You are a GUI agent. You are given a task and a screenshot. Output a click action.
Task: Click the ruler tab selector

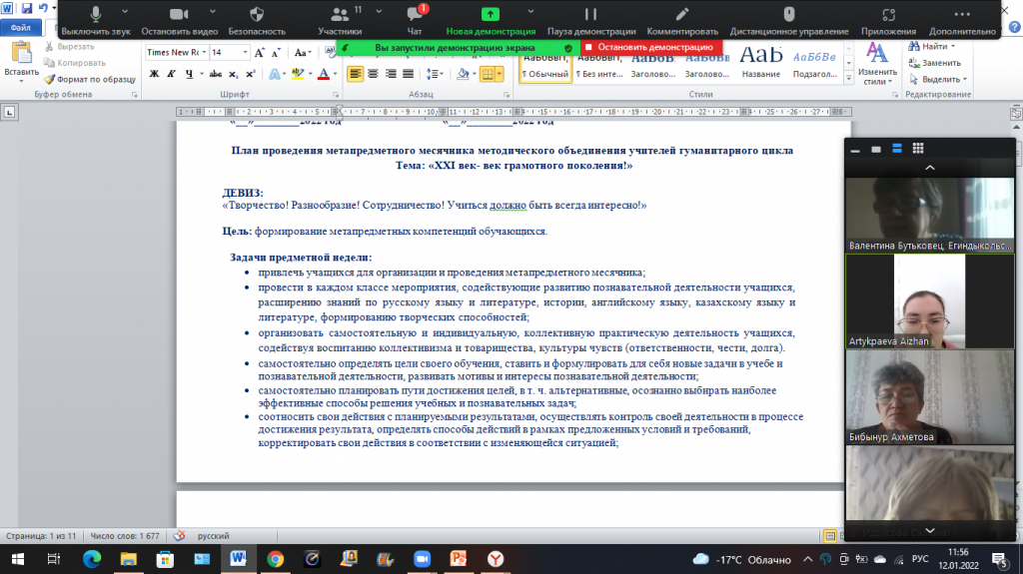(9, 112)
